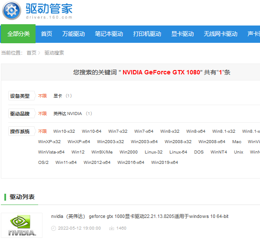Image resolution: width=260 pixels, height=240 pixels.
Task: Filter by Win2019-x64 operating system
Action: click(165, 162)
